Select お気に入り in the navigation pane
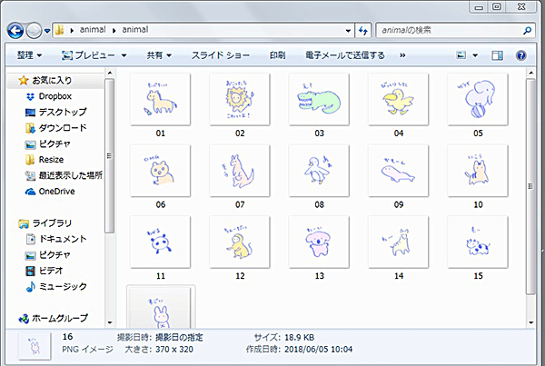Screen dimensions: 545x366 tap(52, 80)
